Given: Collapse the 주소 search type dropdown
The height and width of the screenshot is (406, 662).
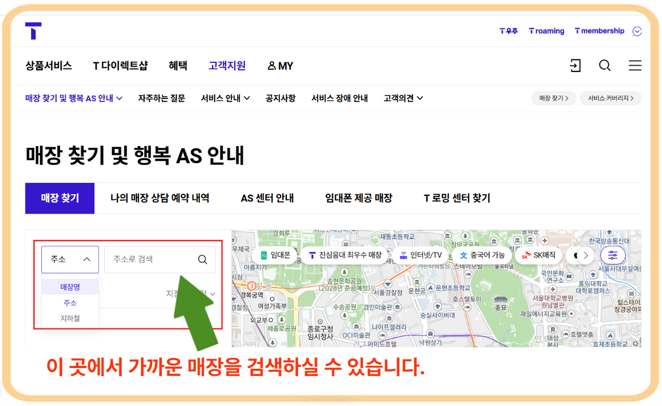Looking at the screenshot, I should 70,259.
